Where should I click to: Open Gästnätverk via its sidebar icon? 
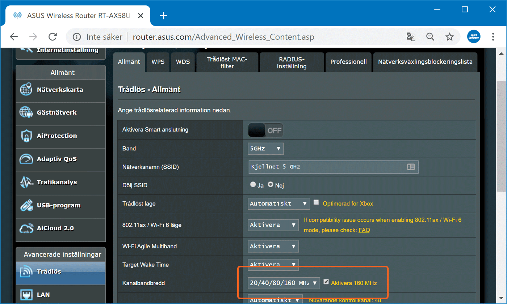26,112
